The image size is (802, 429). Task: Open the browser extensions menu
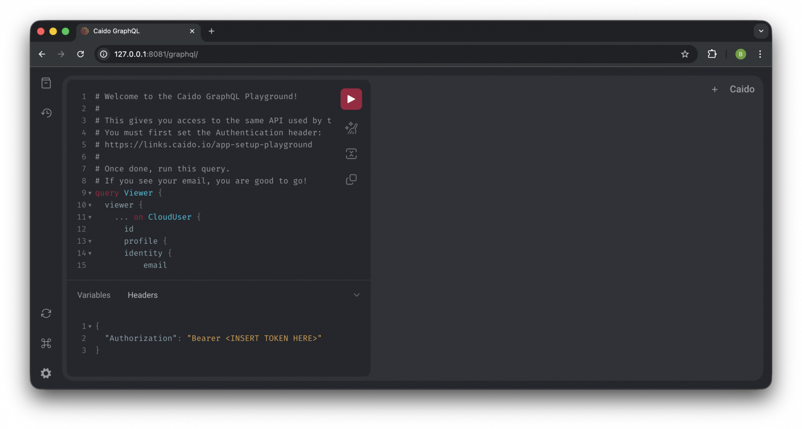pos(712,54)
